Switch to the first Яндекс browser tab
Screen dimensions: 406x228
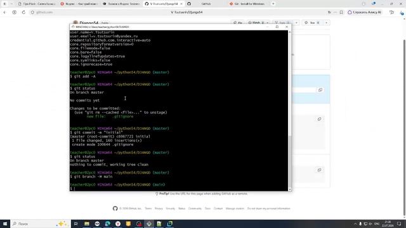click(79, 4)
